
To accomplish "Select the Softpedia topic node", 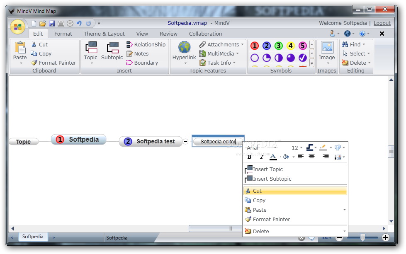I will point(79,139).
